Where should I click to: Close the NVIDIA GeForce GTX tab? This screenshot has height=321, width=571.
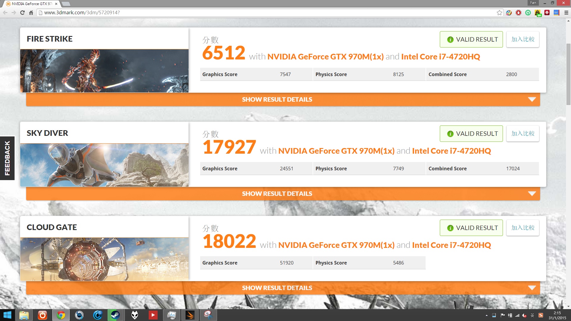56,4
